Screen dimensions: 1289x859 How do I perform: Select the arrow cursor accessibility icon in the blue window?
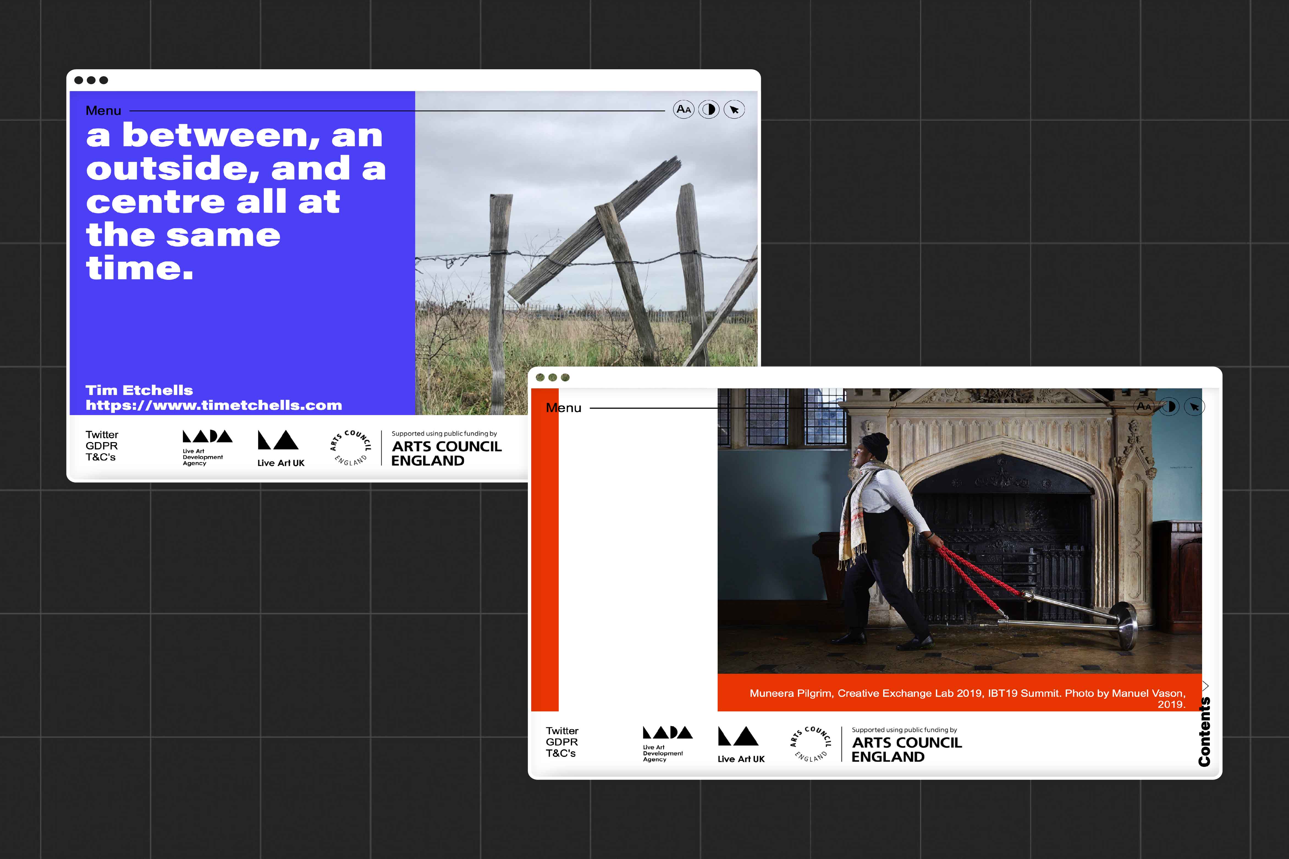[x=734, y=109]
